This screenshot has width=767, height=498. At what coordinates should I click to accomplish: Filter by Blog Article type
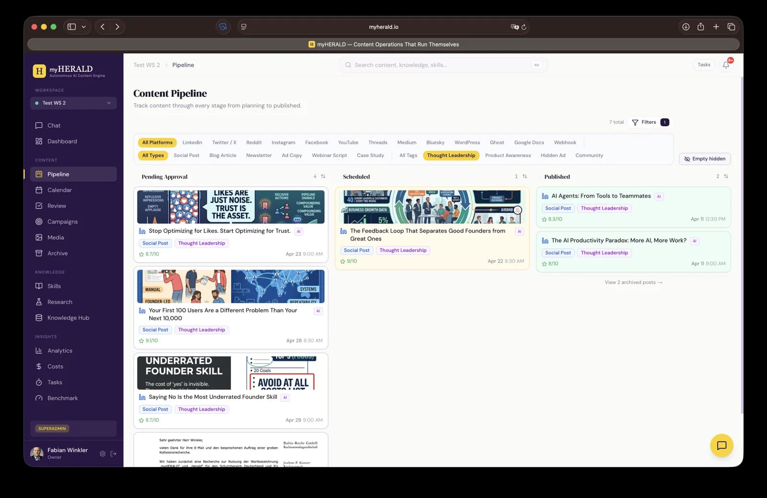(223, 156)
